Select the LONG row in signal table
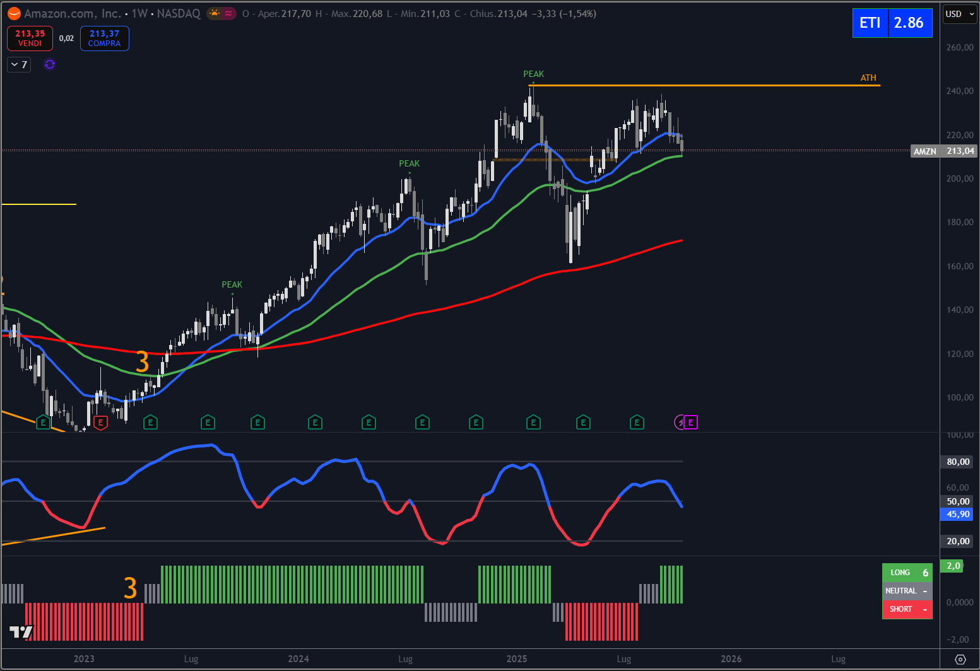The image size is (980, 671). pyautogui.click(x=907, y=573)
